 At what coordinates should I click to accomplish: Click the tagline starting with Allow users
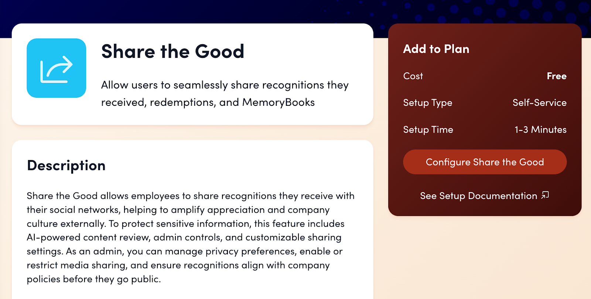tap(225, 85)
